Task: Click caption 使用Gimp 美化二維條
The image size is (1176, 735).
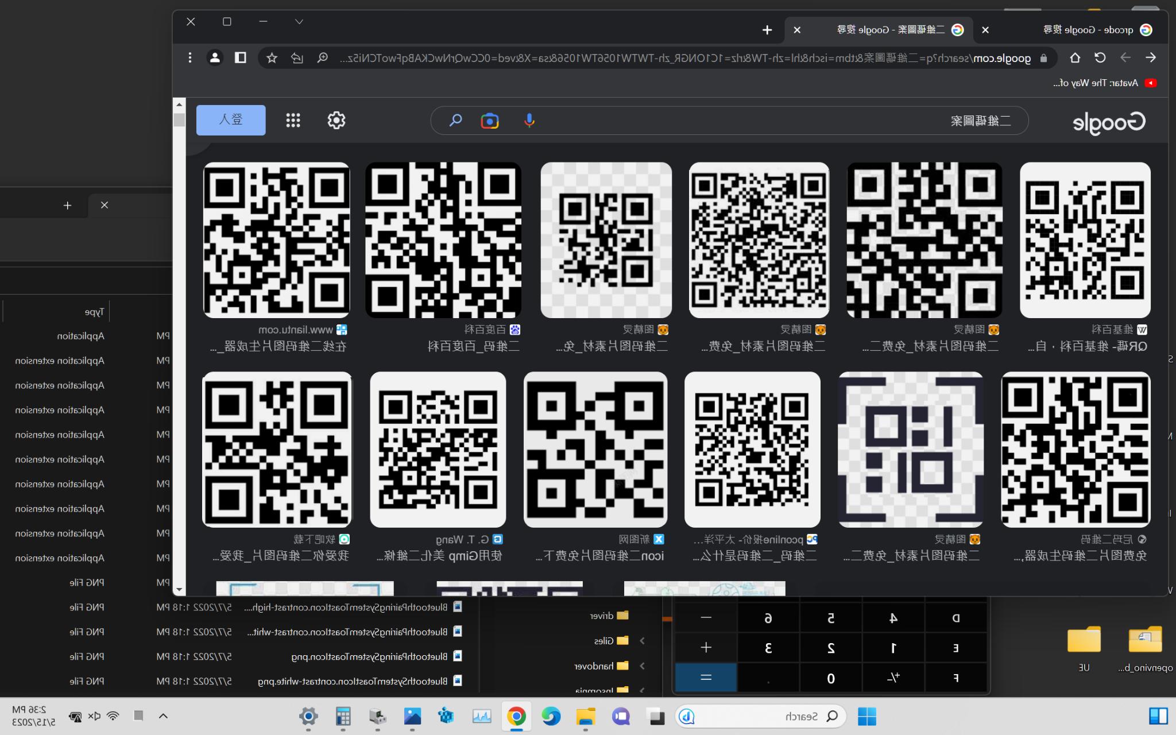Action: tap(439, 556)
